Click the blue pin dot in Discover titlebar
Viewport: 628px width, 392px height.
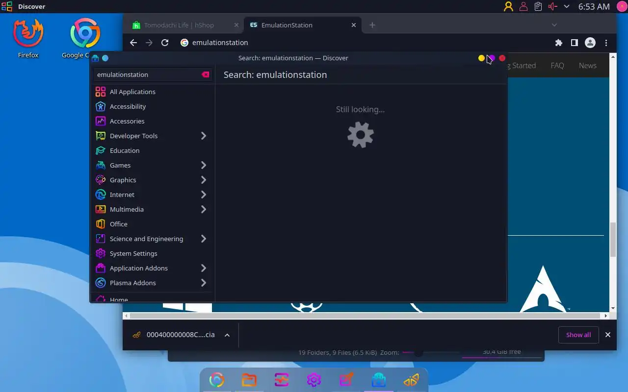tap(105, 58)
